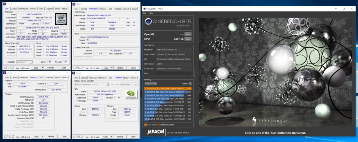358x142 pixels.
Task: Run the OpenGL benchmark test
Action: (188, 34)
